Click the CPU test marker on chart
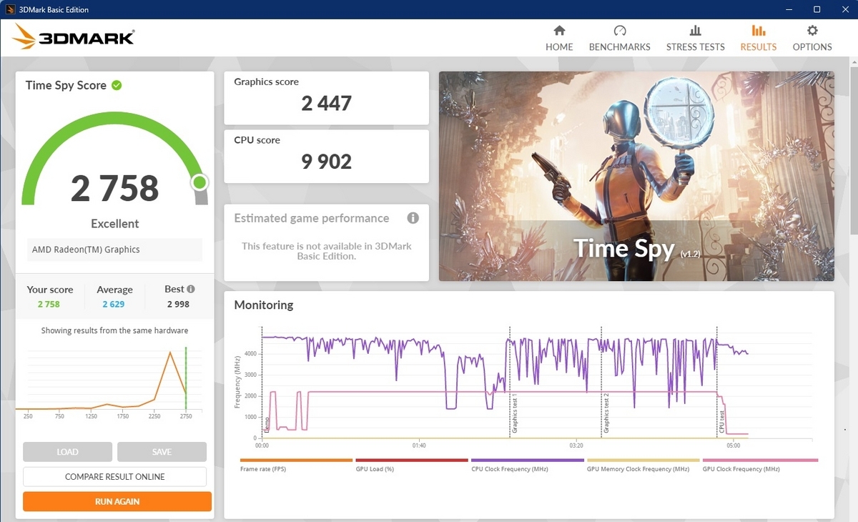Viewport: 858px width, 522px height. 722,423
